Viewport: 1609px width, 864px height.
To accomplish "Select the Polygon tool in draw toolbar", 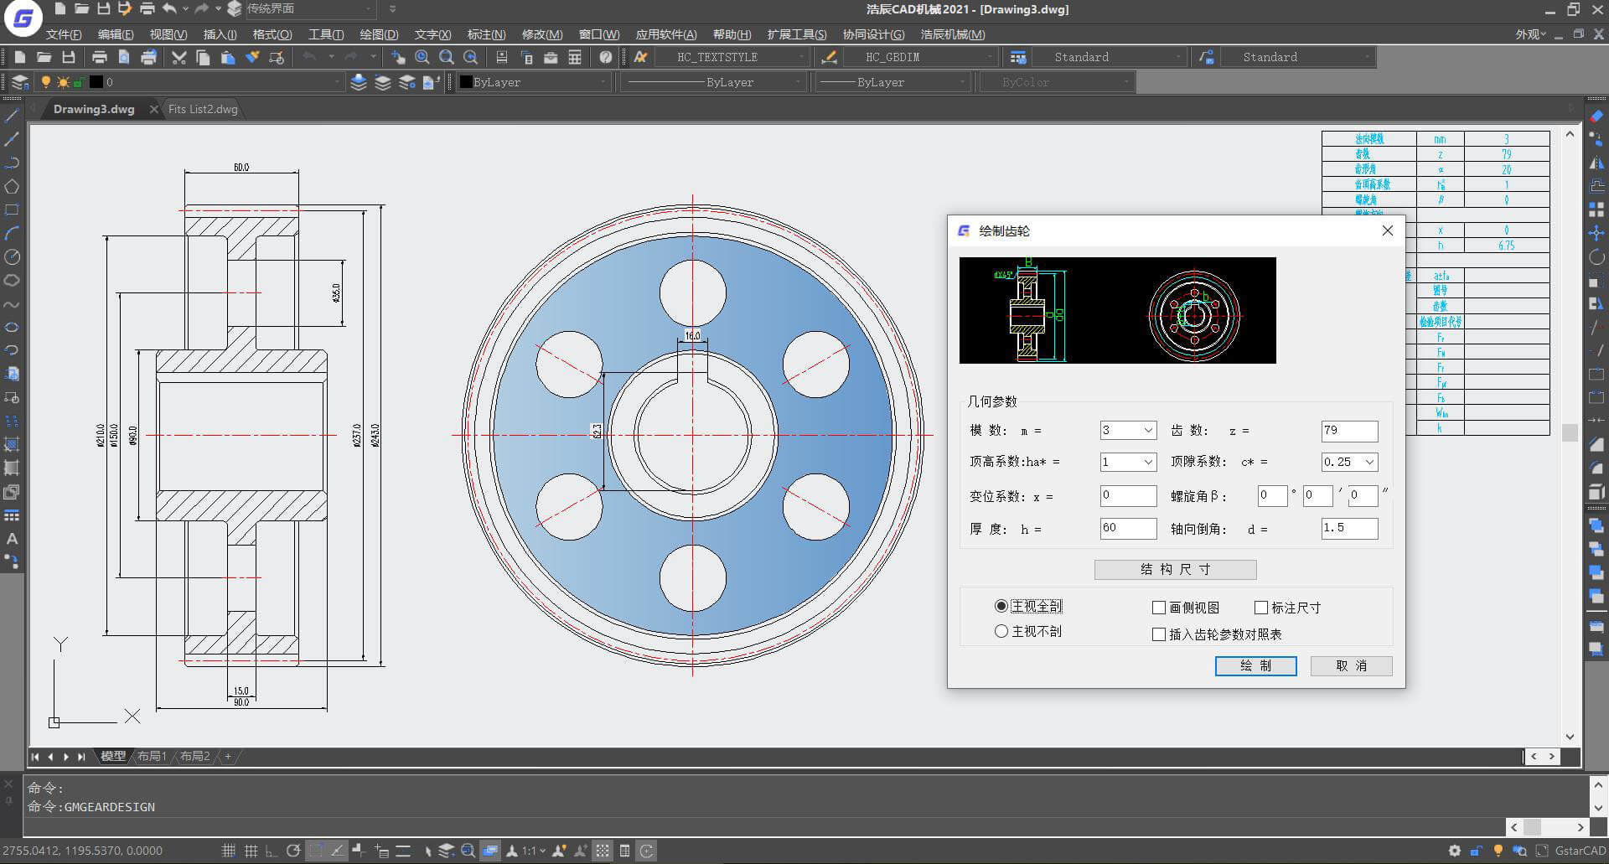I will 12,186.
